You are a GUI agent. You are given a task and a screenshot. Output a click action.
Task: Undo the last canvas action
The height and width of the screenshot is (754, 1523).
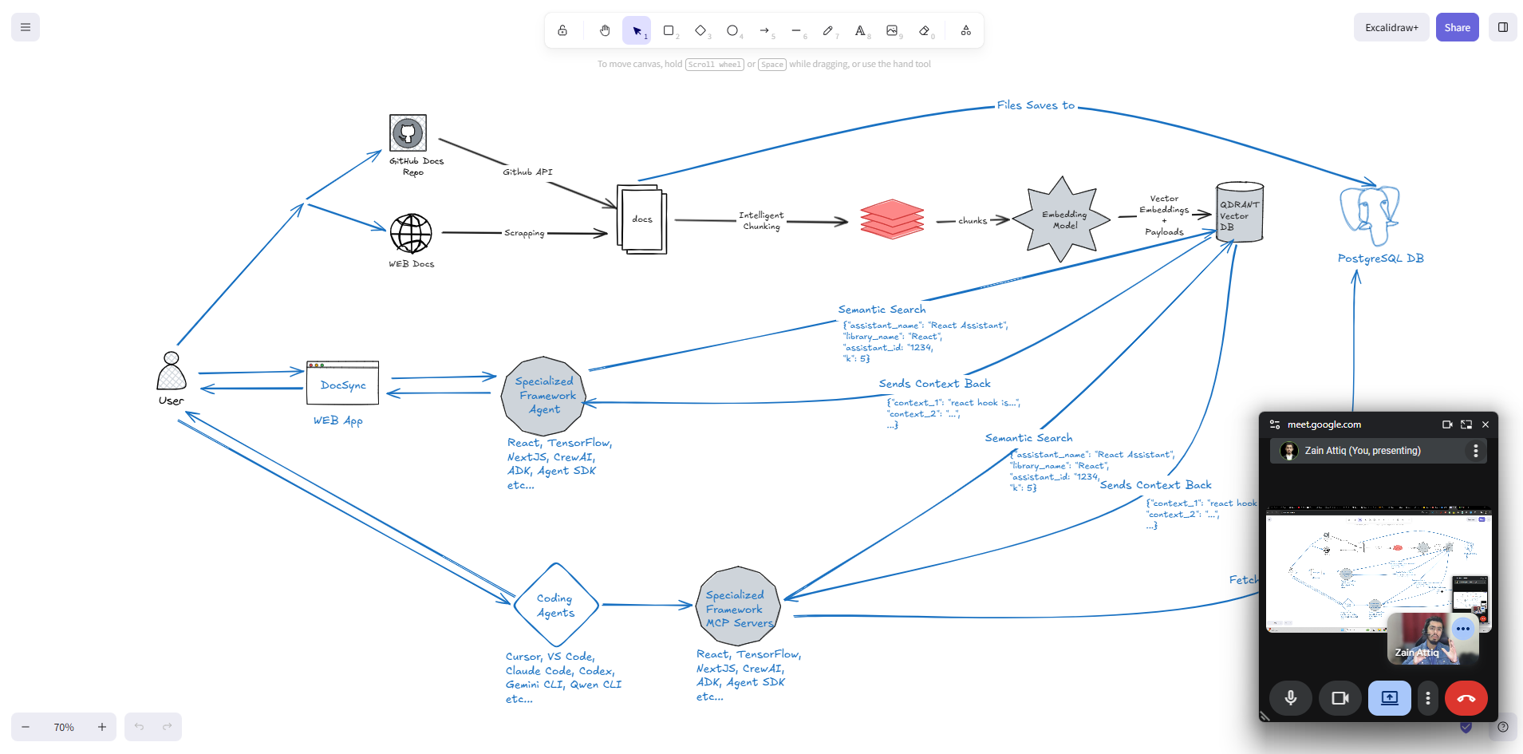[139, 727]
